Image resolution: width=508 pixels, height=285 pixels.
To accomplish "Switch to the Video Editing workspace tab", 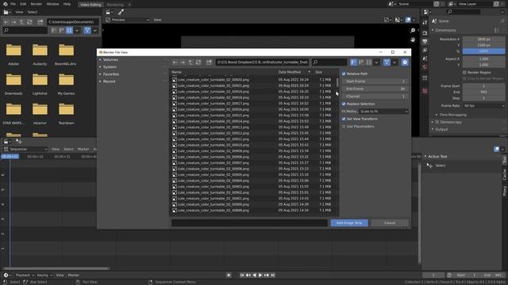I will (90, 5).
